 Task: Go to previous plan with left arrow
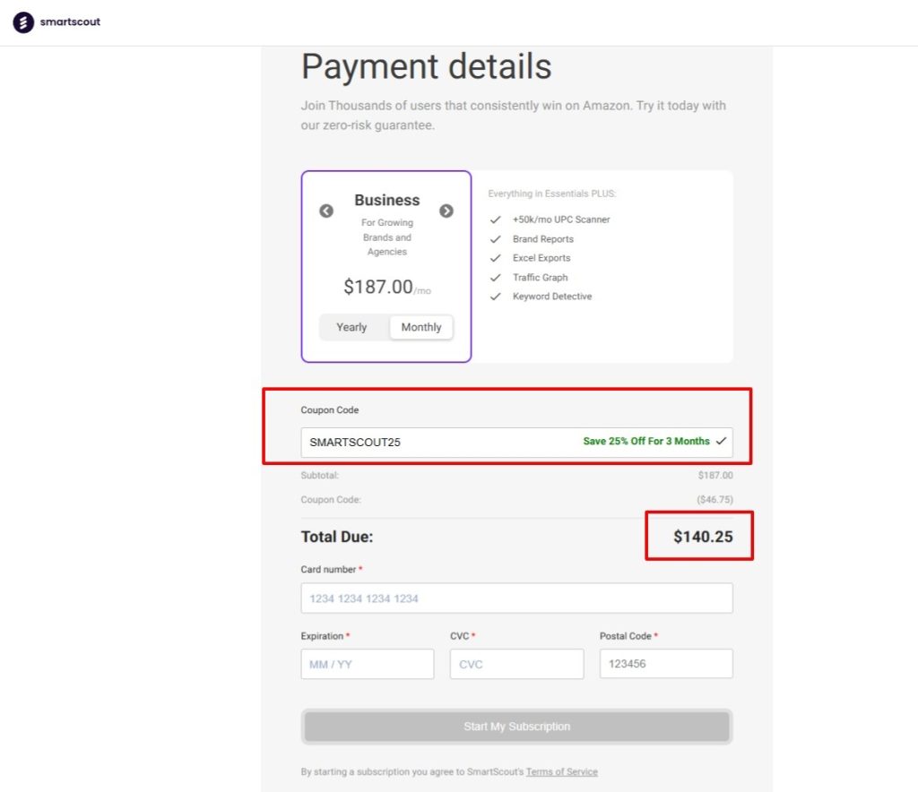click(327, 211)
